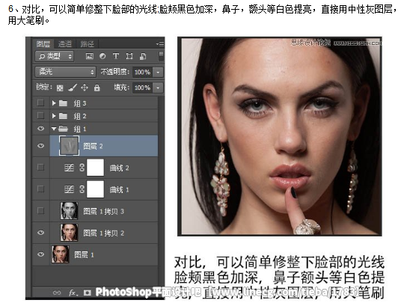The image size is (401, 306).
Task: Add a layer mask button
Action: (x=88, y=293)
